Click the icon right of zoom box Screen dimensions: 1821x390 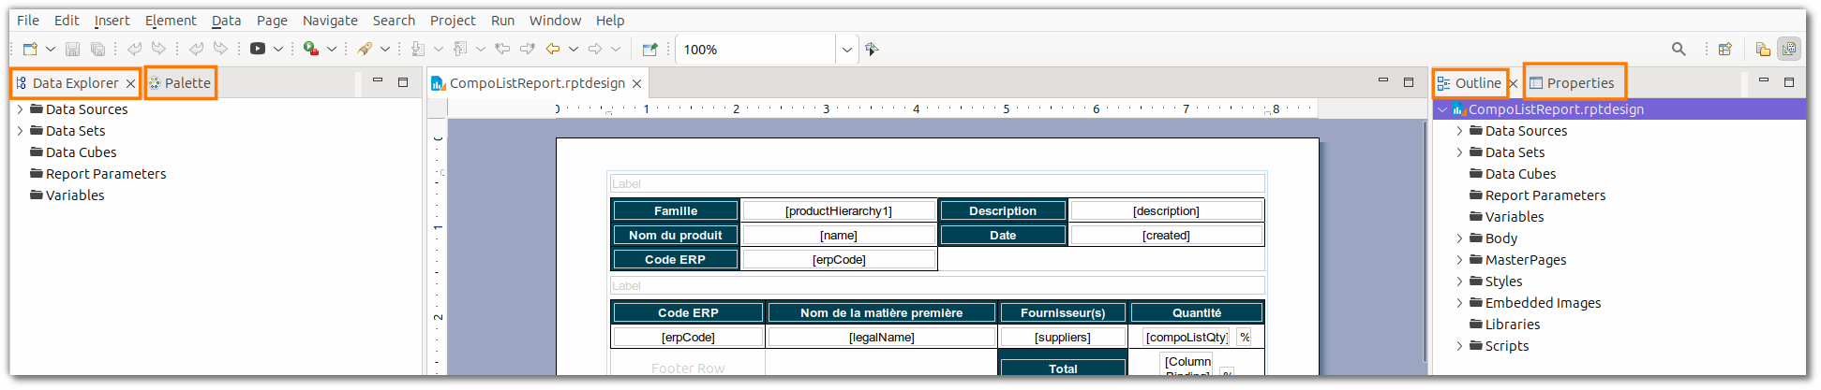point(873,50)
